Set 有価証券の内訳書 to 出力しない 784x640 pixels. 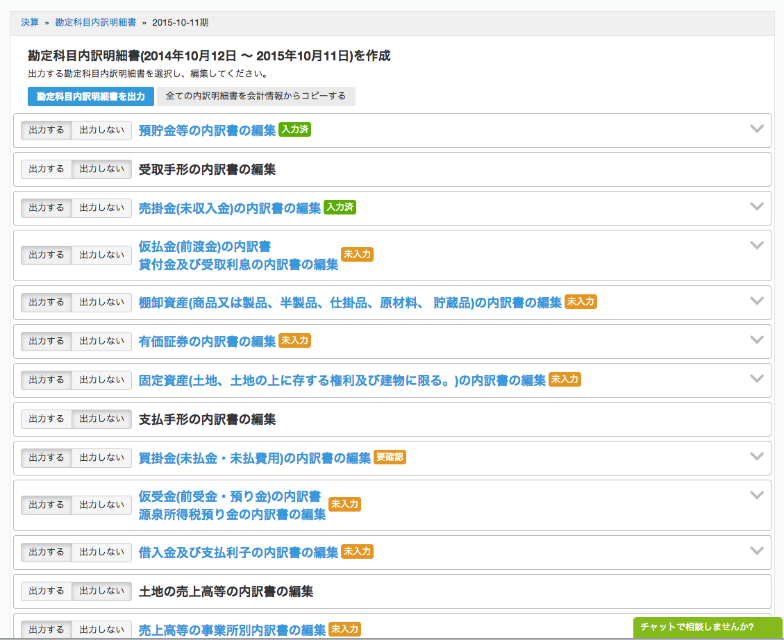point(101,342)
